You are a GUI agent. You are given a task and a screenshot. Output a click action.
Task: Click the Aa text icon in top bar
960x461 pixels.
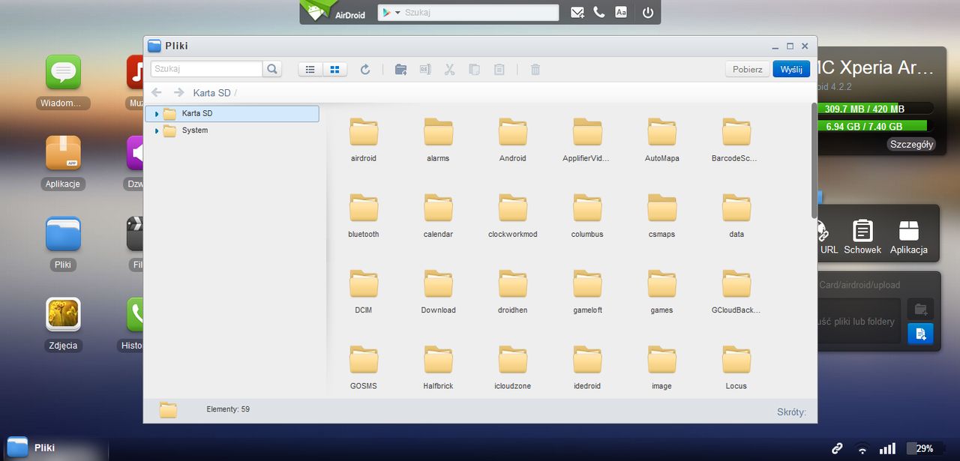(621, 13)
